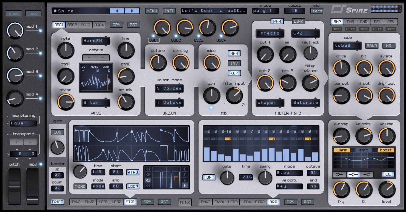Click octave up arrow in oscillator
This screenshot has width=407, height=212.
(103, 58)
